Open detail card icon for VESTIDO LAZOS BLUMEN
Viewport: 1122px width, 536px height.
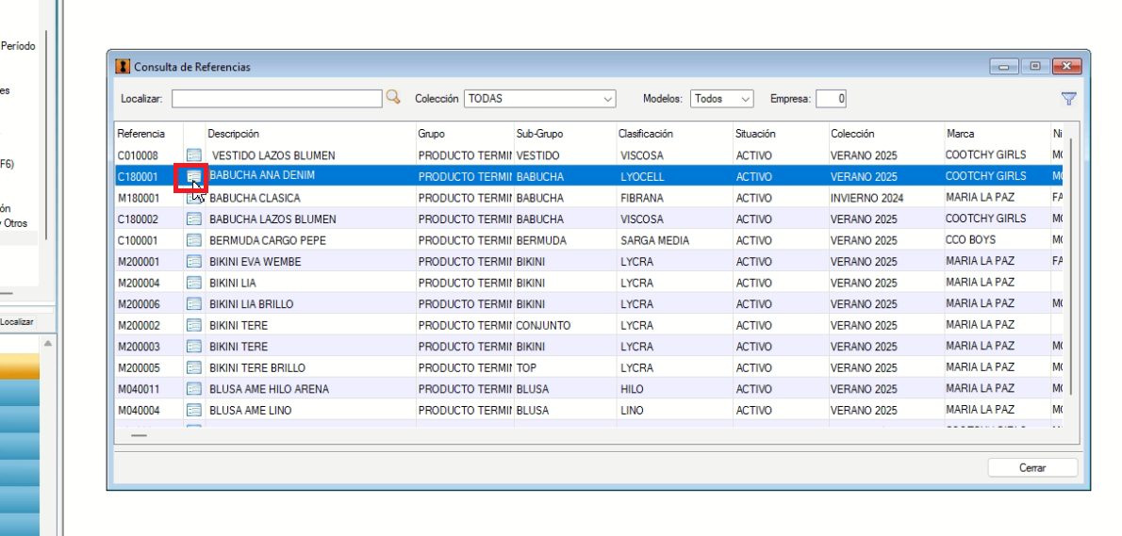pyautogui.click(x=194, y=155)
